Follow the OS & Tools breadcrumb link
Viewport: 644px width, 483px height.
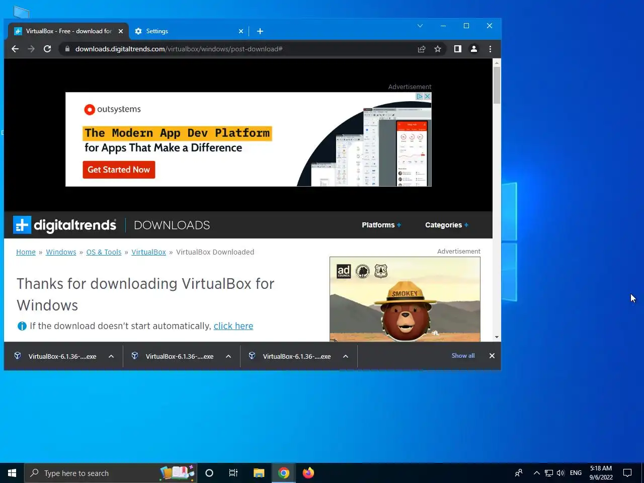coord(104,252)
